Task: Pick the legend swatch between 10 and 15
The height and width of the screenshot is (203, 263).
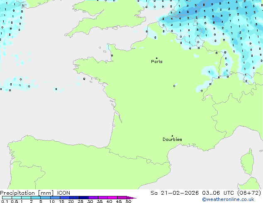Action: pyautogui.click(x=55, y=198)
